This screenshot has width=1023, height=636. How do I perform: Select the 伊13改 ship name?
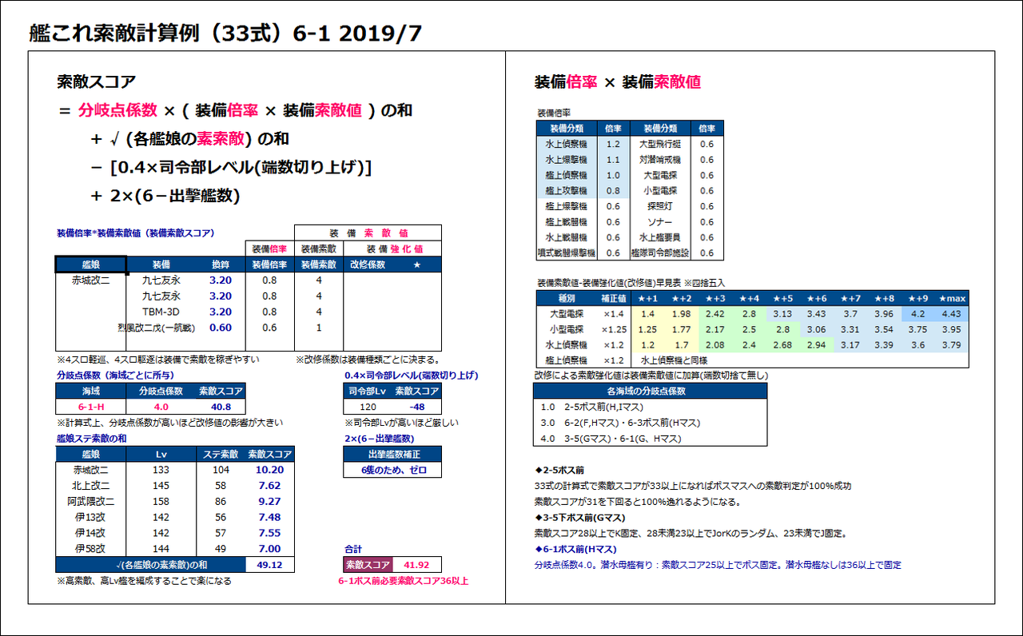coord(91,517)
